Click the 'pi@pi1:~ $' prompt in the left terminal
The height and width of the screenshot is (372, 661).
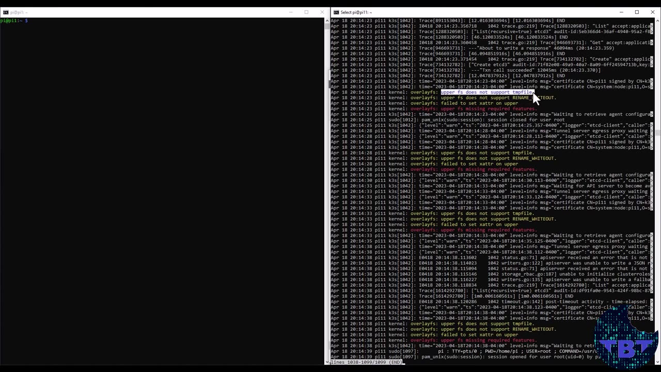click(x=14, y=21)
